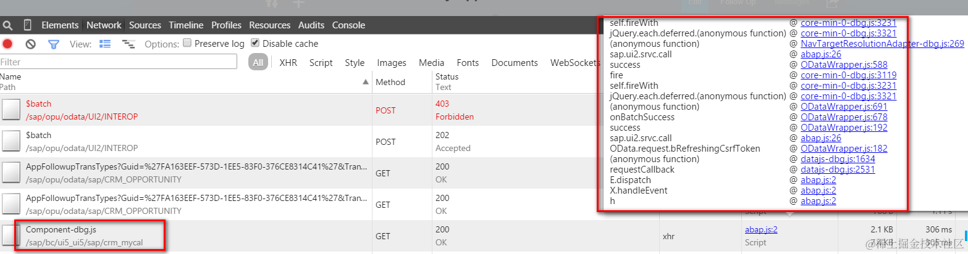This screenshot has width=968, height=254.
Task: Open ODataWrapper.js:182 link
Action: pyautogui.click(x=844, y=149)
